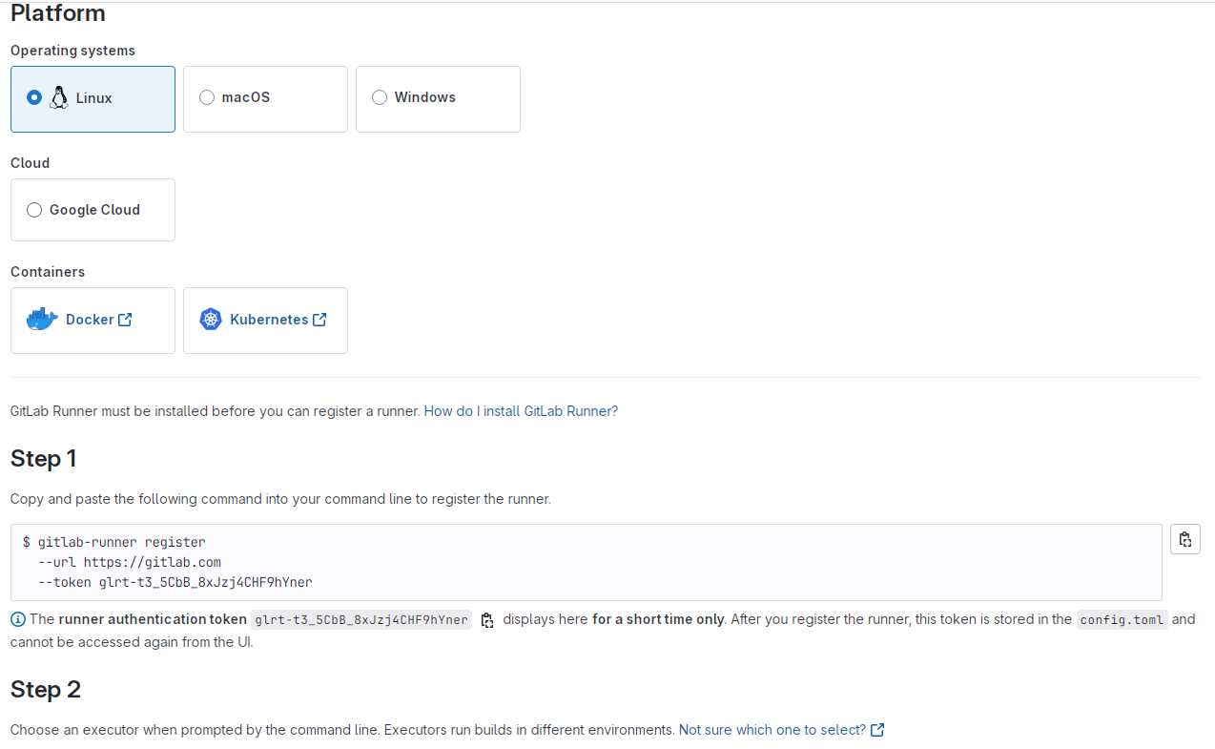This screenshot has height=749, width=1215.
Task: Click the 'Copy and paste the following command' text
Action: [x=280, y=499]
